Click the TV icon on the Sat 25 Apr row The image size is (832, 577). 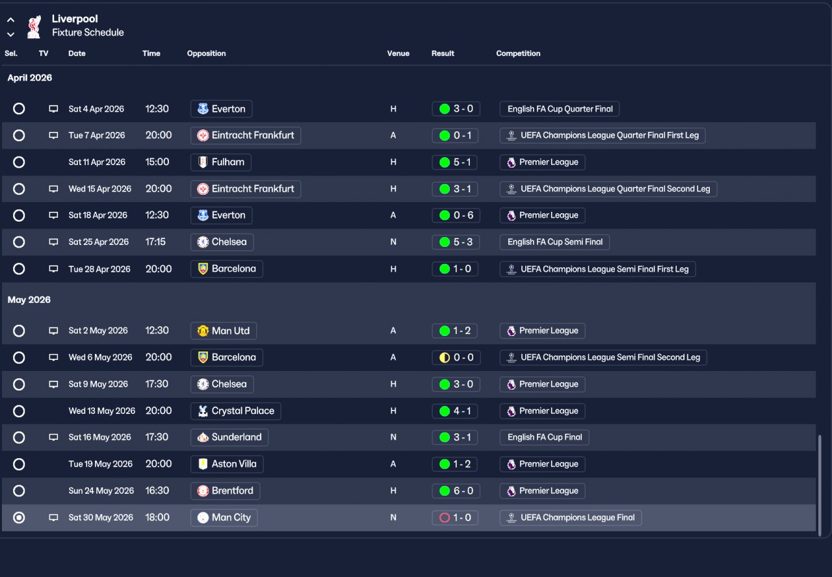click(53, 242)
